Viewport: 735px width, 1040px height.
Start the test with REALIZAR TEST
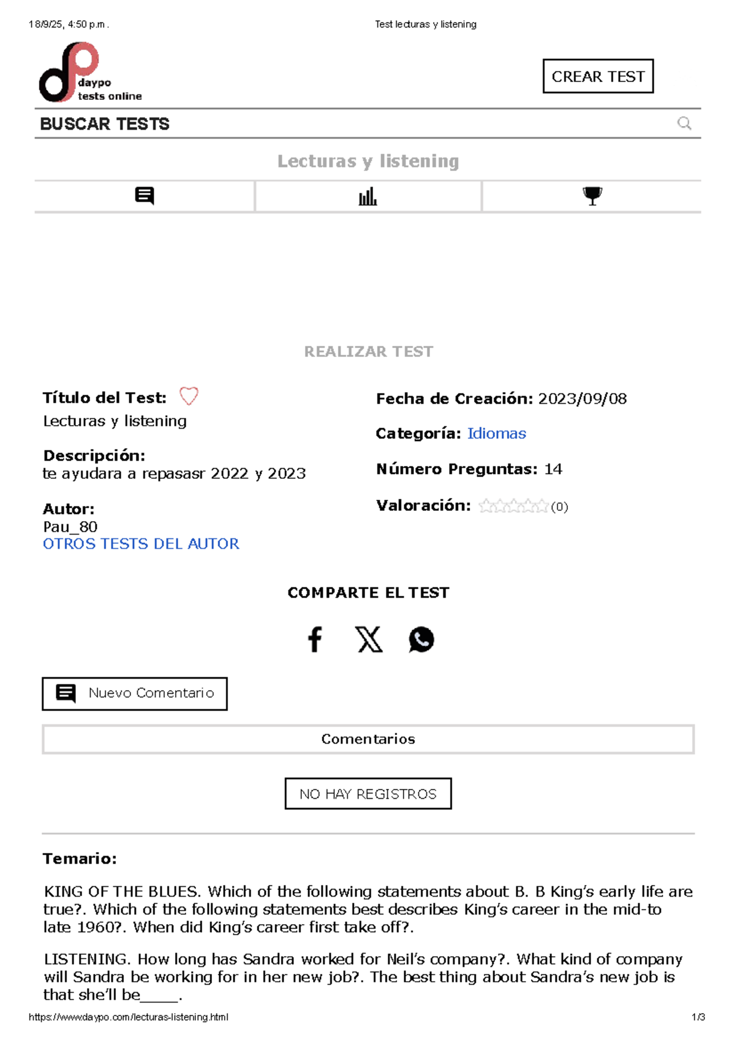click(x=368, y=352)
